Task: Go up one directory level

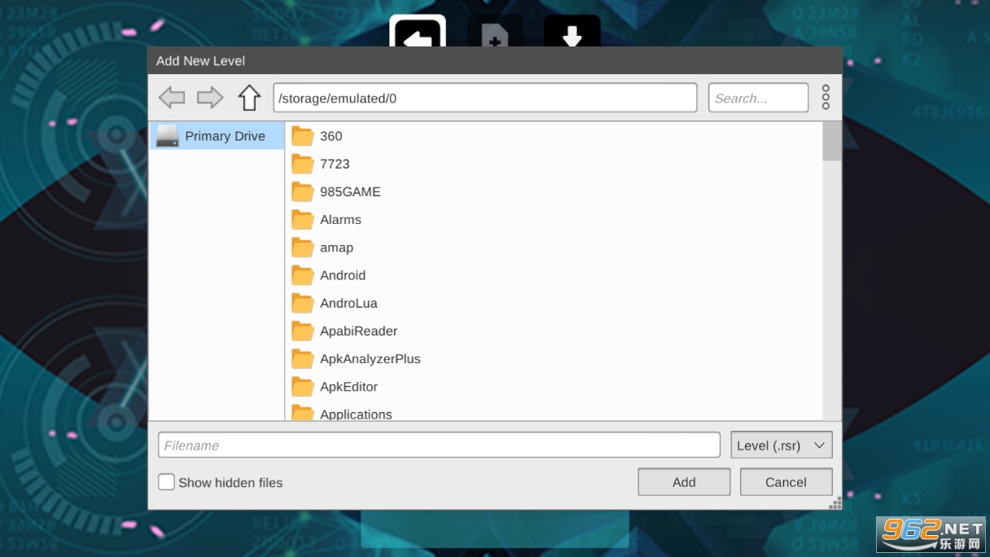Action: (249, 98)
